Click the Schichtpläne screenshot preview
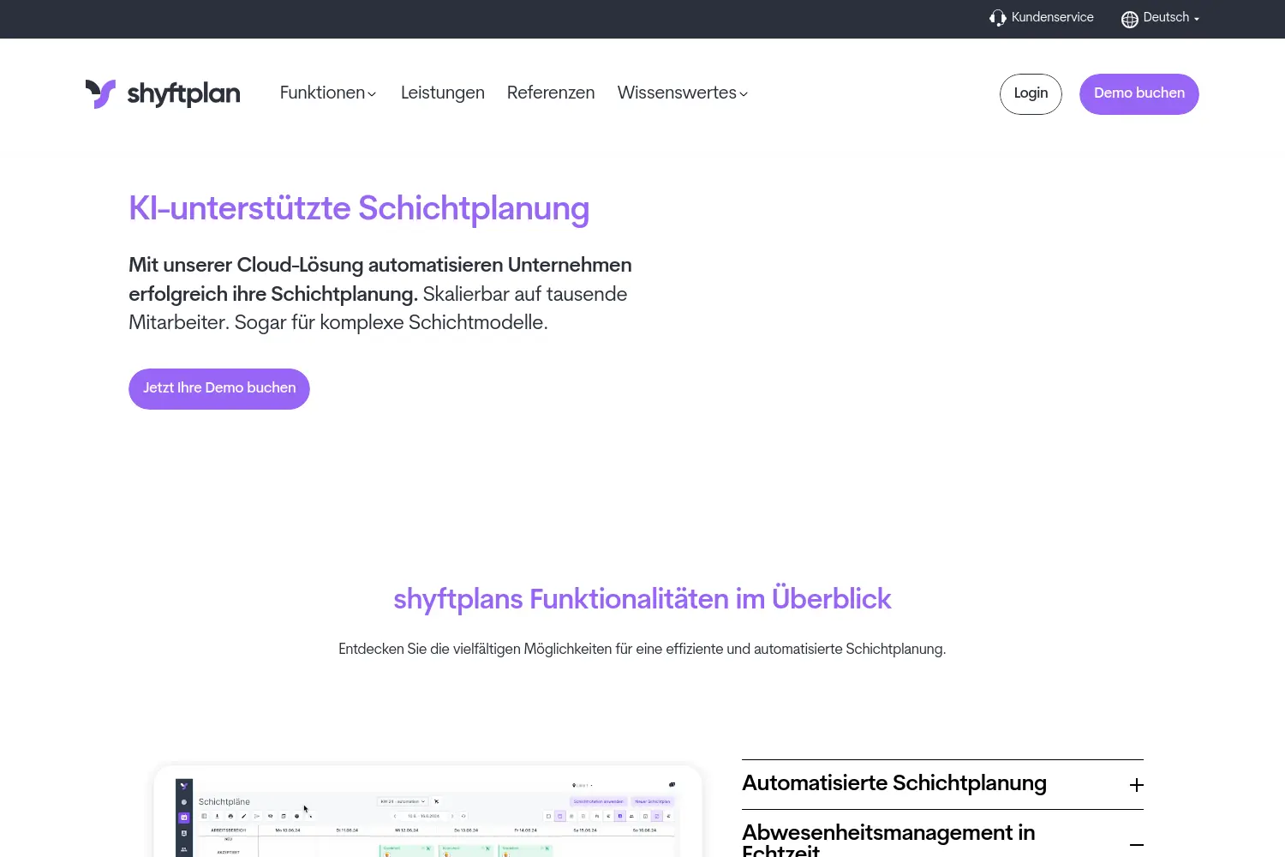 (x=427, y=812)
